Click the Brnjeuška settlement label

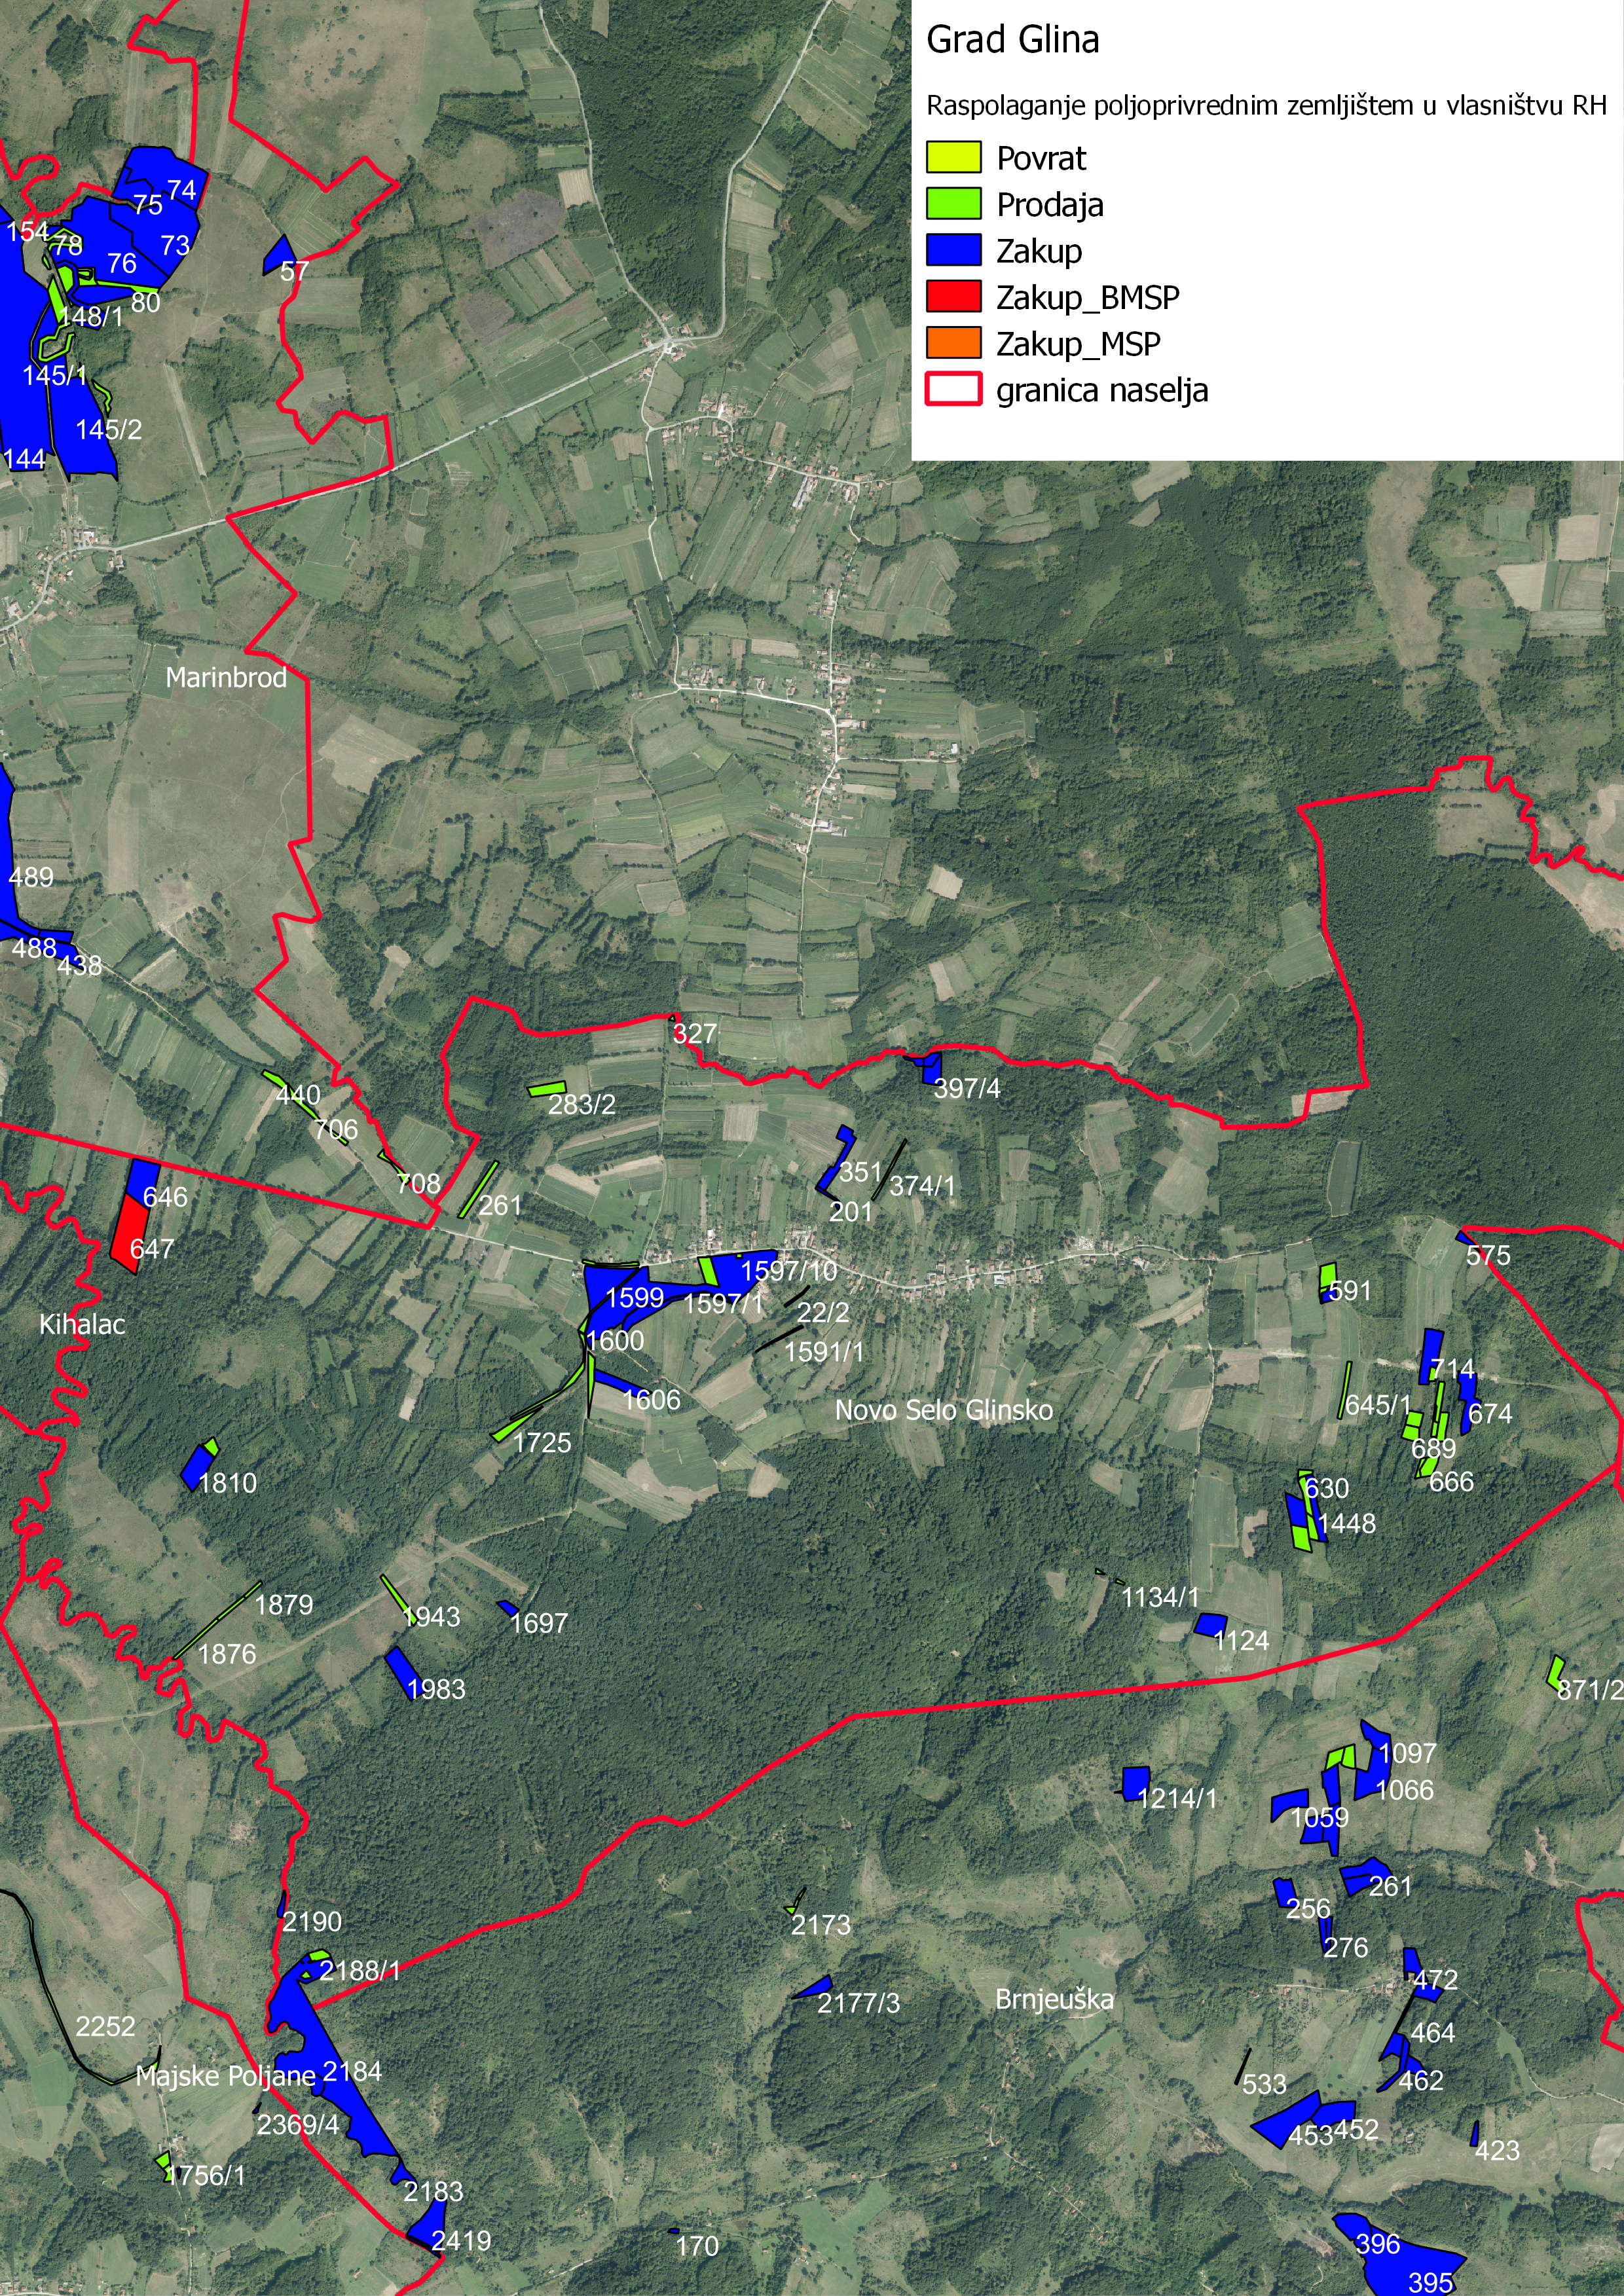(1054, 1999)
